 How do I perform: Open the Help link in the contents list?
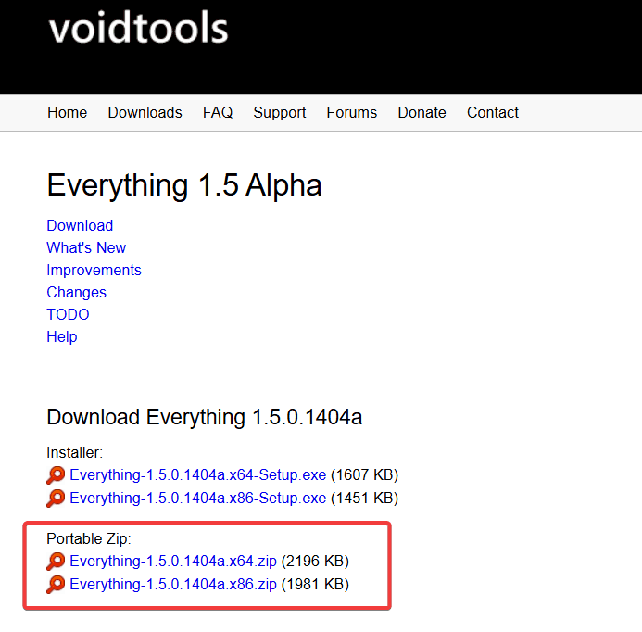pos(62,336)
